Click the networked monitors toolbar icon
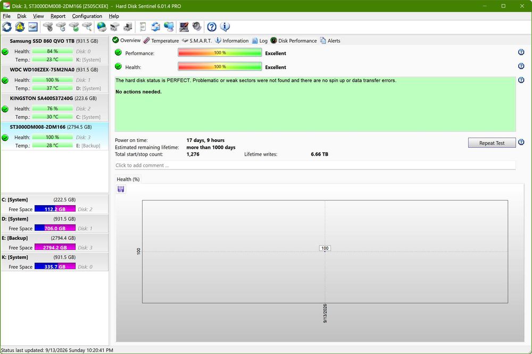 coord(169,27)
